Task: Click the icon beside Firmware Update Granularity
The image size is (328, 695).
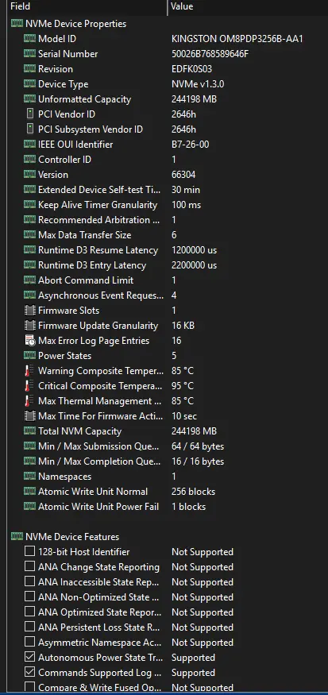Action: pyautogui.click(x=29, y=326)
